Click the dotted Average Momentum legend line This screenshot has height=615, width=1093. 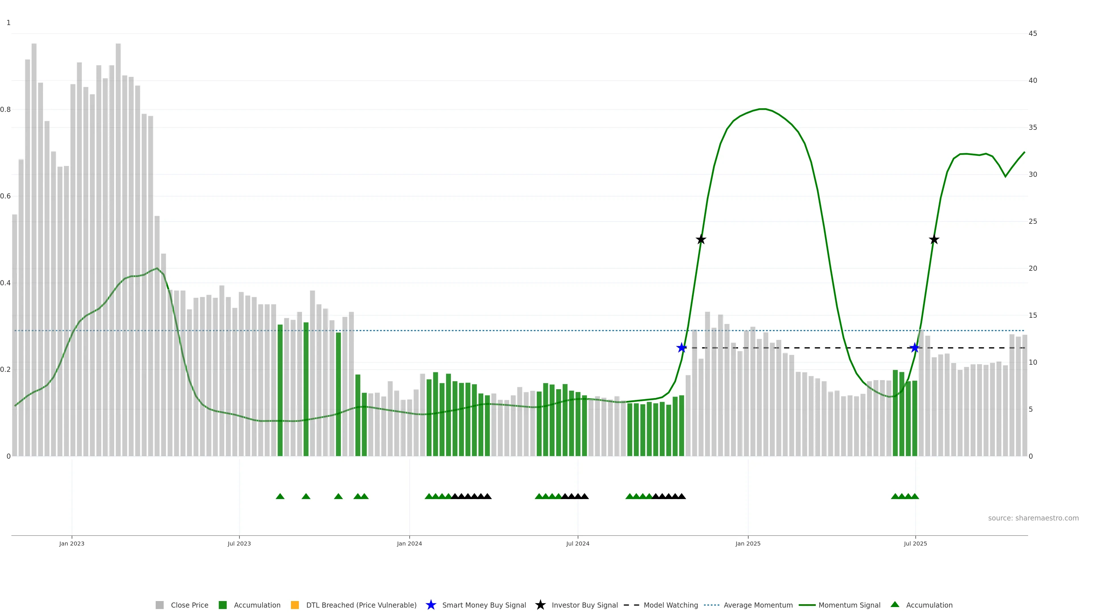tap(712, 605)
